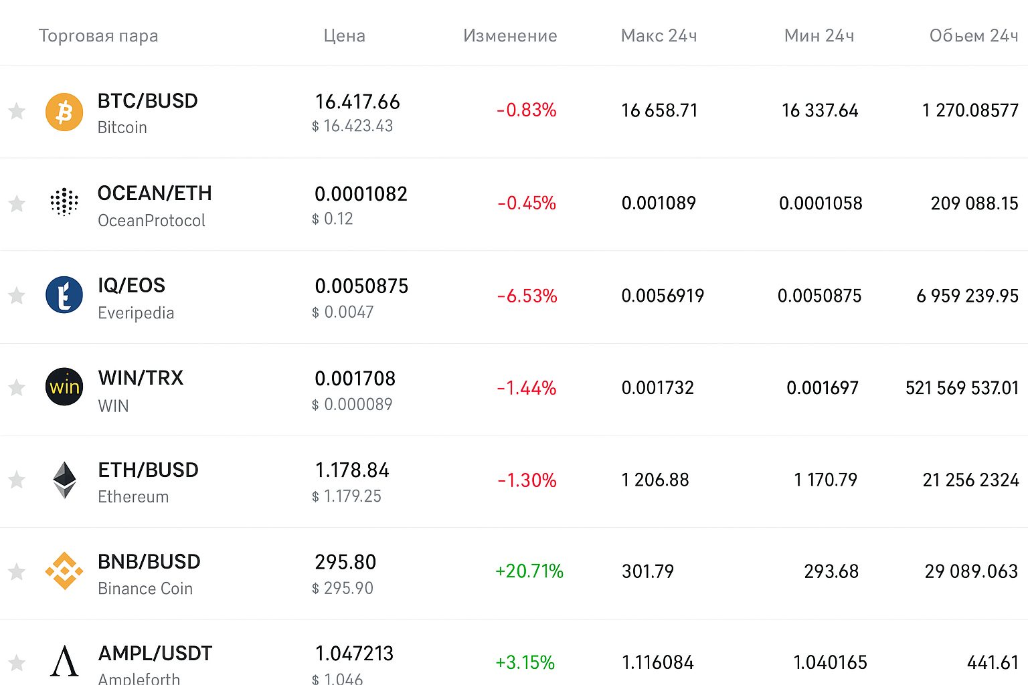Sort by Объем 24ч column header
The image size is (1028, 685).
pyautogui.click(x=973, y=35)
